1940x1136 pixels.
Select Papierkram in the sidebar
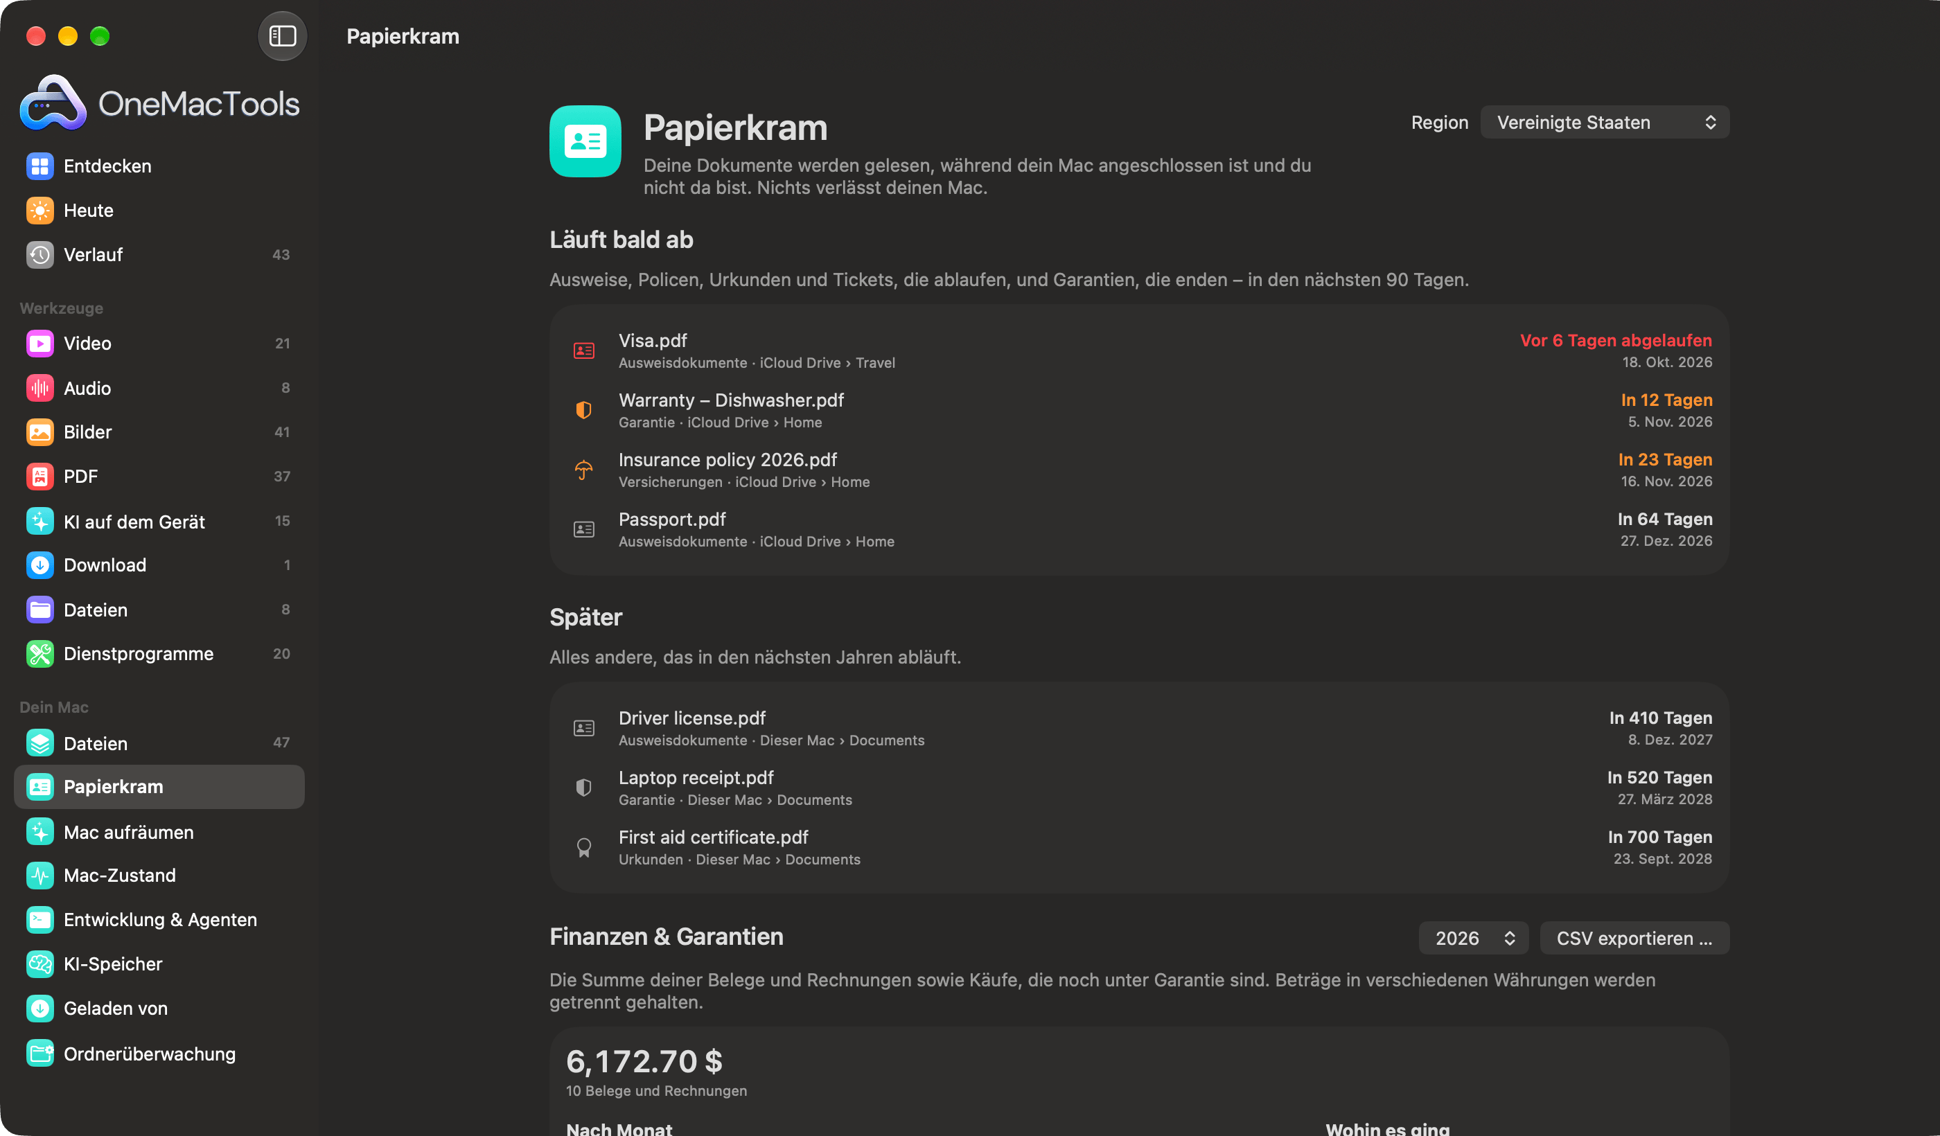coord(159,787)
